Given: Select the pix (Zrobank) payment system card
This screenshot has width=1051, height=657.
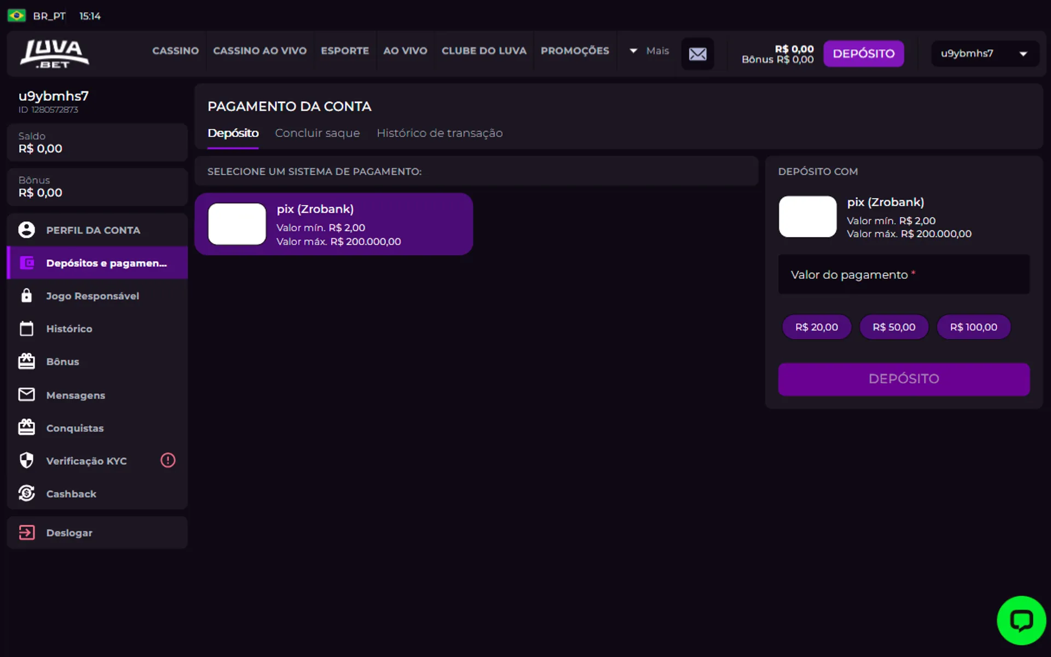Looking at the screenshot, I should click(x=333, y=224).
